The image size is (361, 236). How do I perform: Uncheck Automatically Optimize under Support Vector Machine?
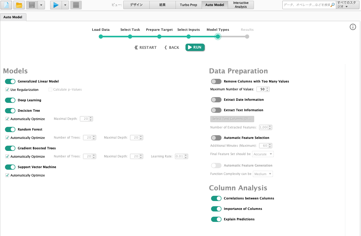(7, 175)
